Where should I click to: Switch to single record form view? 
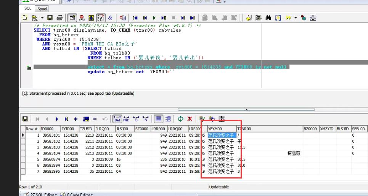[168, 119]
